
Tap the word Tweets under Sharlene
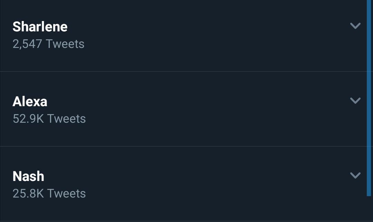pyautogui.click(x=65, y=44)
